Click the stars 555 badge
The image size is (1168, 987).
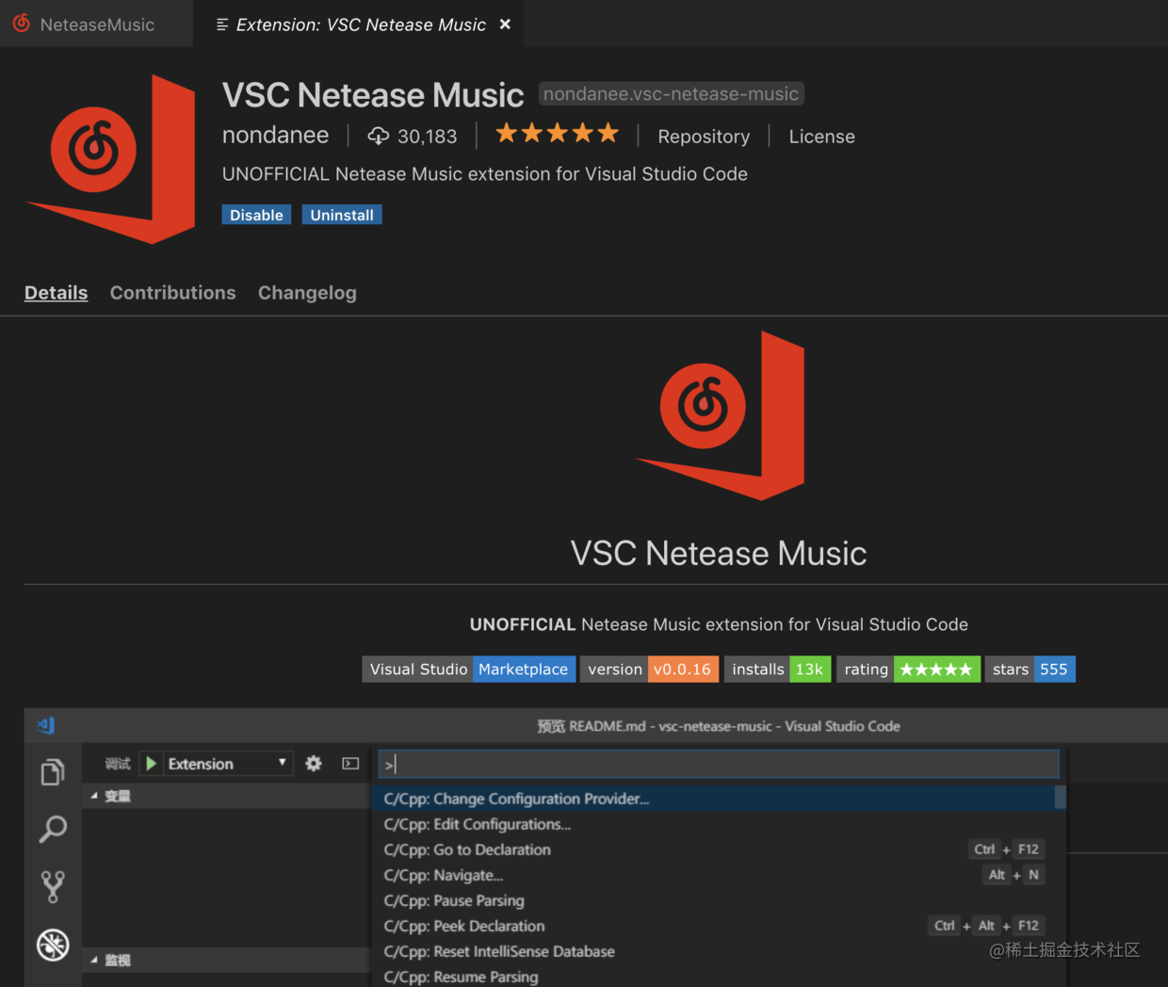[x=1030, y=669]
